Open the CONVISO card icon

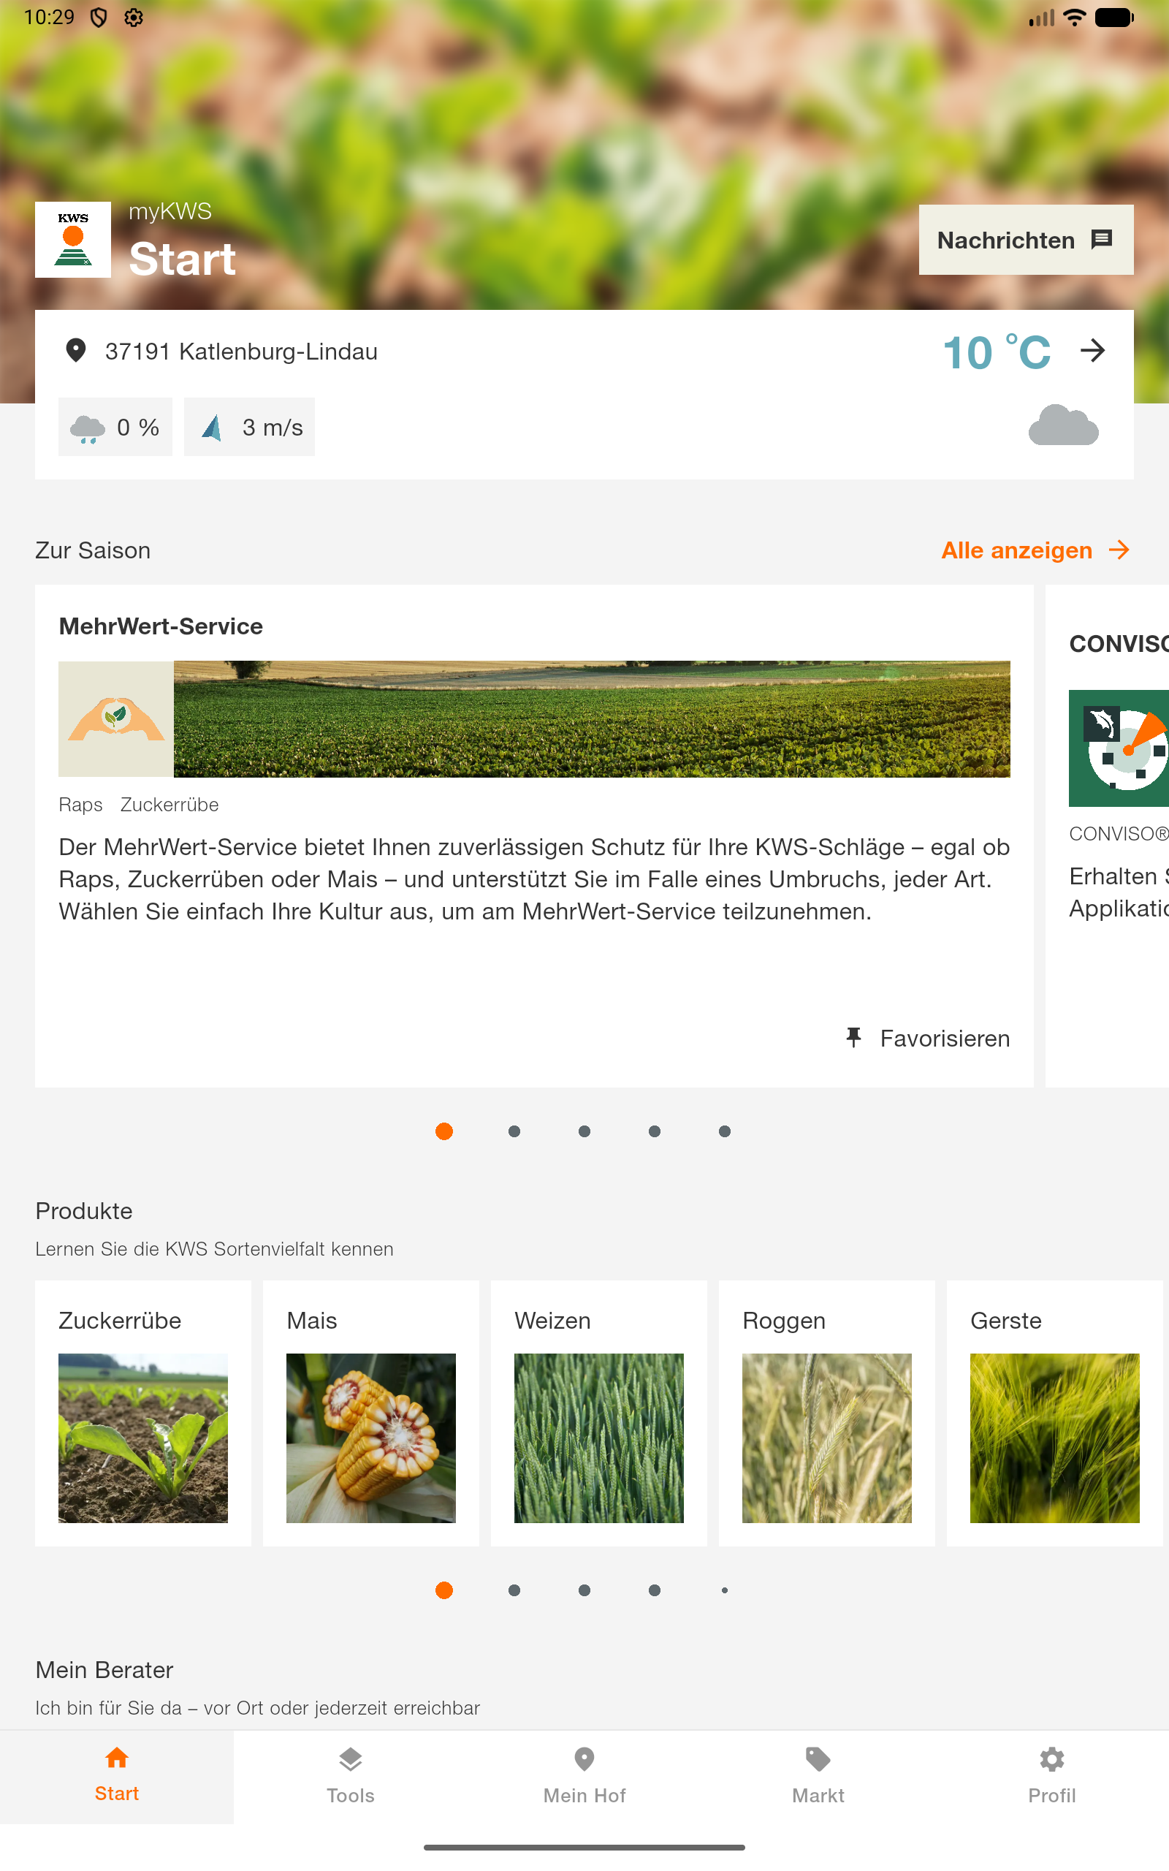point(1119,748)
